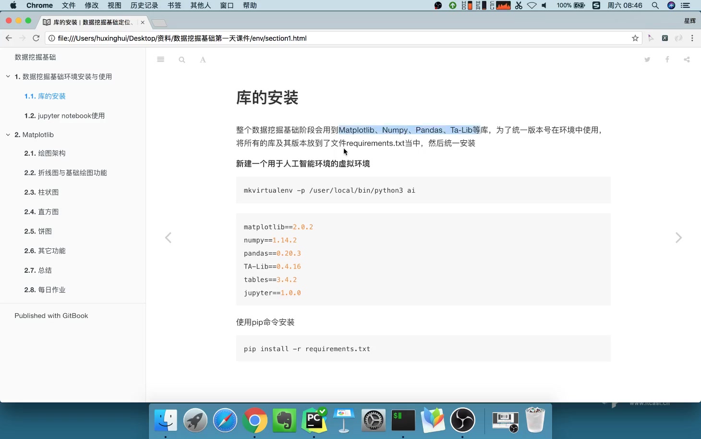Bookmark this page with the star icon

point(635,38)
